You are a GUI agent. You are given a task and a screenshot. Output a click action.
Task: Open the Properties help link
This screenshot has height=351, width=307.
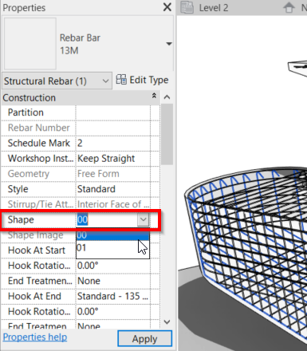pyautogui.click(x=35, y=337)
